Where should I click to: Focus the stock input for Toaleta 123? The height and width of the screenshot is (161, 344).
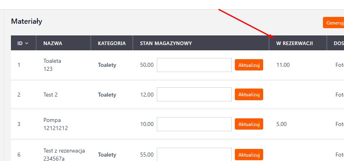tap(194, 65)
